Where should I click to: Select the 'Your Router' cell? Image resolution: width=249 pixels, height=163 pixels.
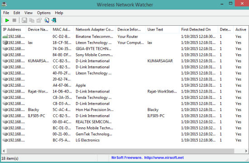click(x=128, y=37)
